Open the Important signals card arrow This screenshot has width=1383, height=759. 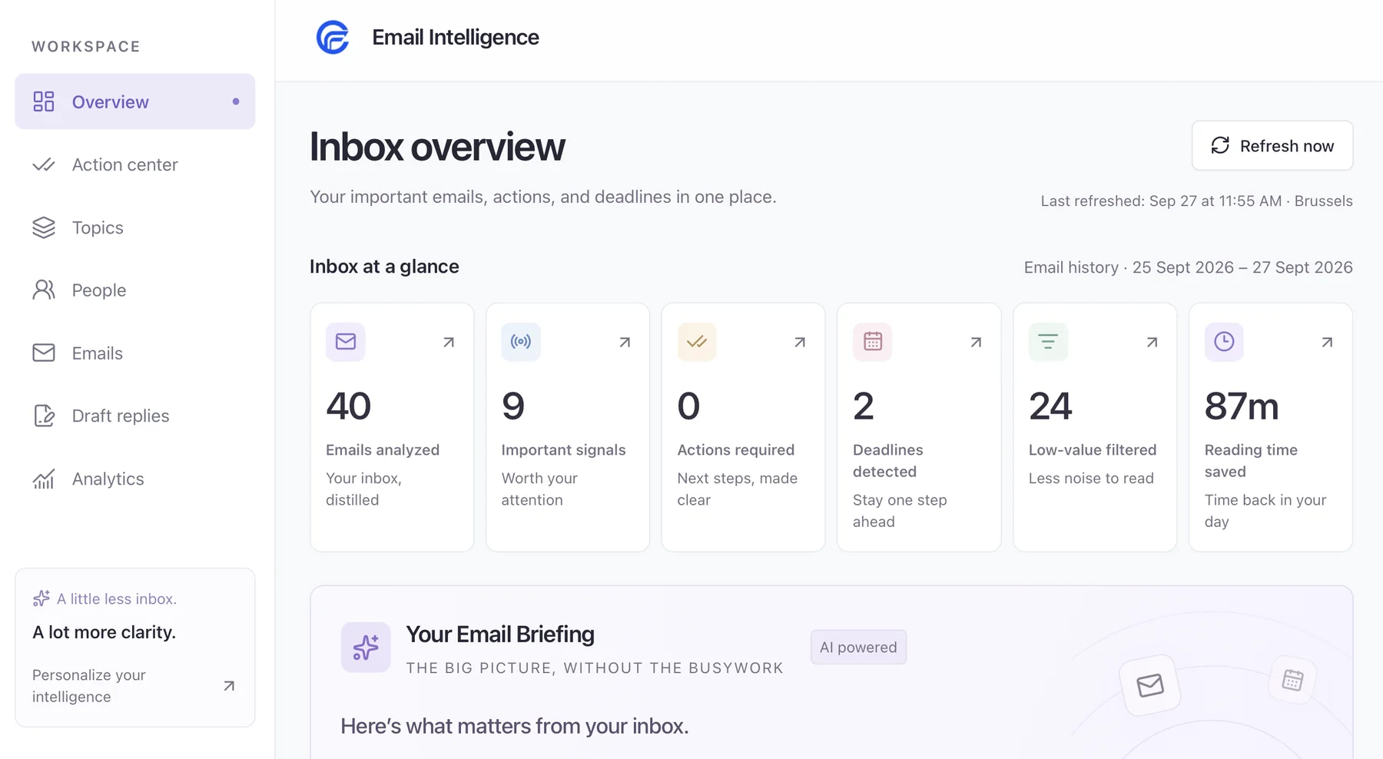(x=625, y=342)
